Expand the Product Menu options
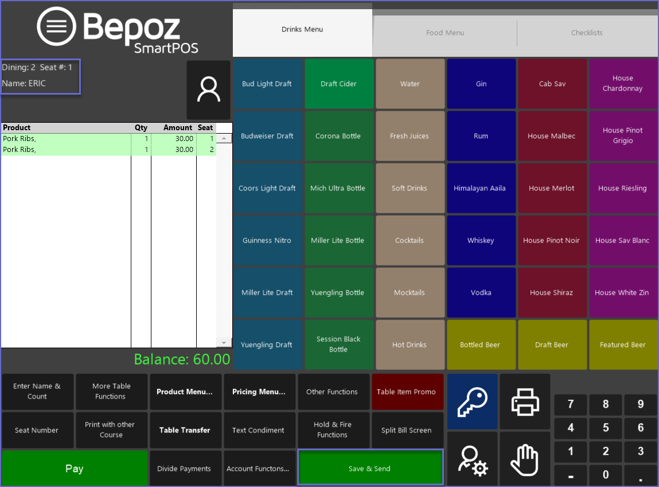This screenshot has height=487, width=659. pos(185,392)
